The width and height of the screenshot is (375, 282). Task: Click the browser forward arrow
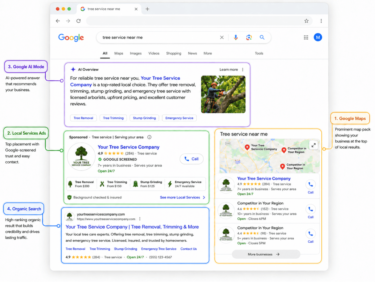pyautogui.click(x=68, y=21)
